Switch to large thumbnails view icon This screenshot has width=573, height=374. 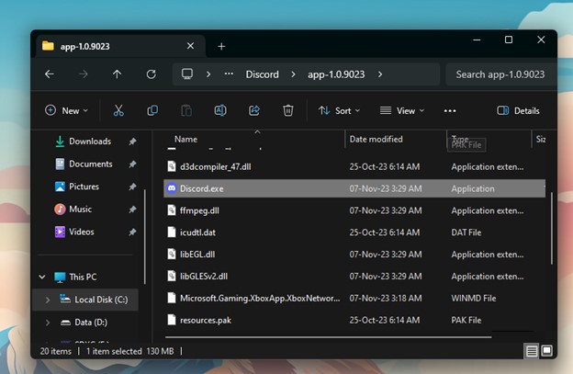[x=547, y=351]
